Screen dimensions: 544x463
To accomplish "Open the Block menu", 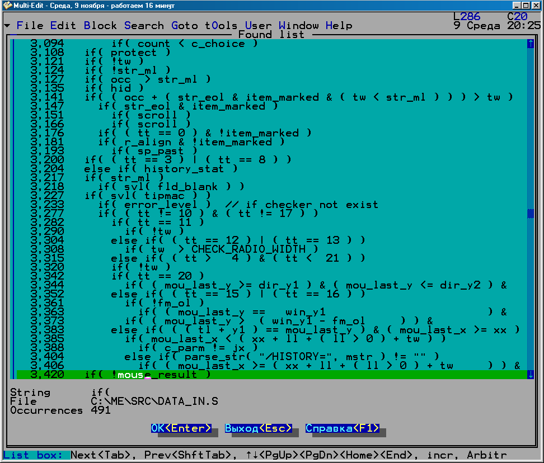I will coord(100,26).
